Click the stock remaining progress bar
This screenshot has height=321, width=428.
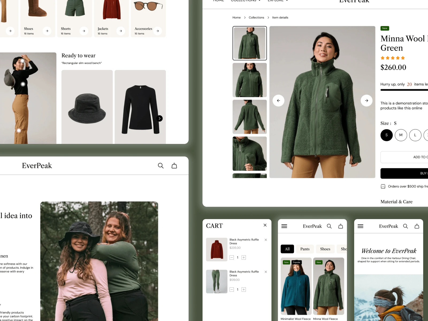[x=404, y=90]
